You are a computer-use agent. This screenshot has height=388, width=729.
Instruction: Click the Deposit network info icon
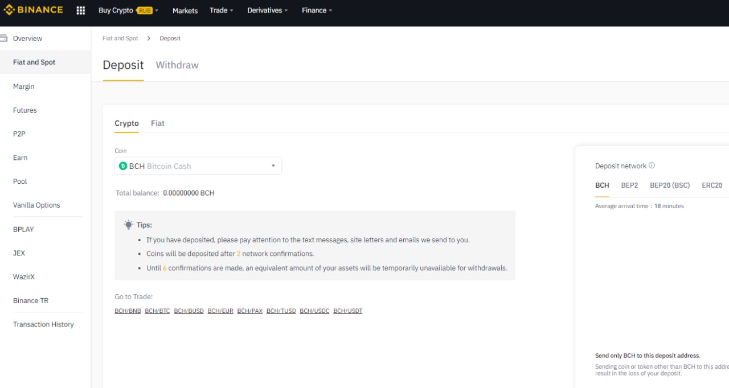click(652, 166)
